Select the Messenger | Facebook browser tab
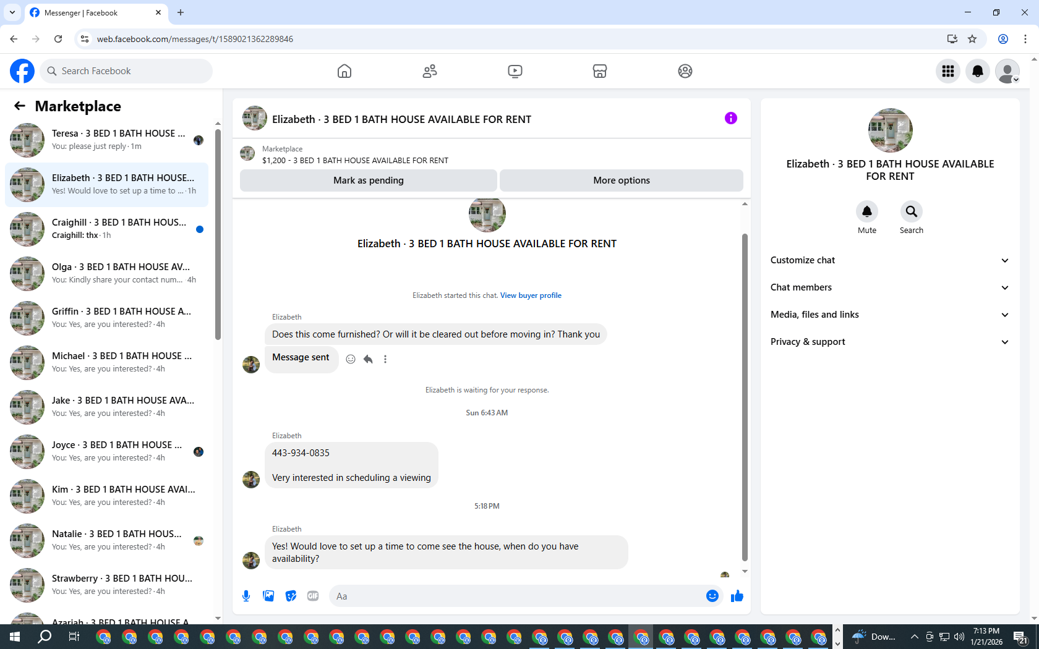The width and height of the screenshot is (1039, 649). [x=96, y=13]
